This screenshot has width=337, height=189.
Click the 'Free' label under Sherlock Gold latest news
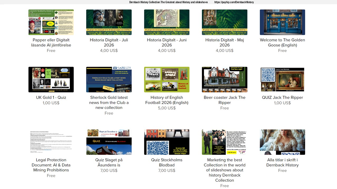coord(109,113)
